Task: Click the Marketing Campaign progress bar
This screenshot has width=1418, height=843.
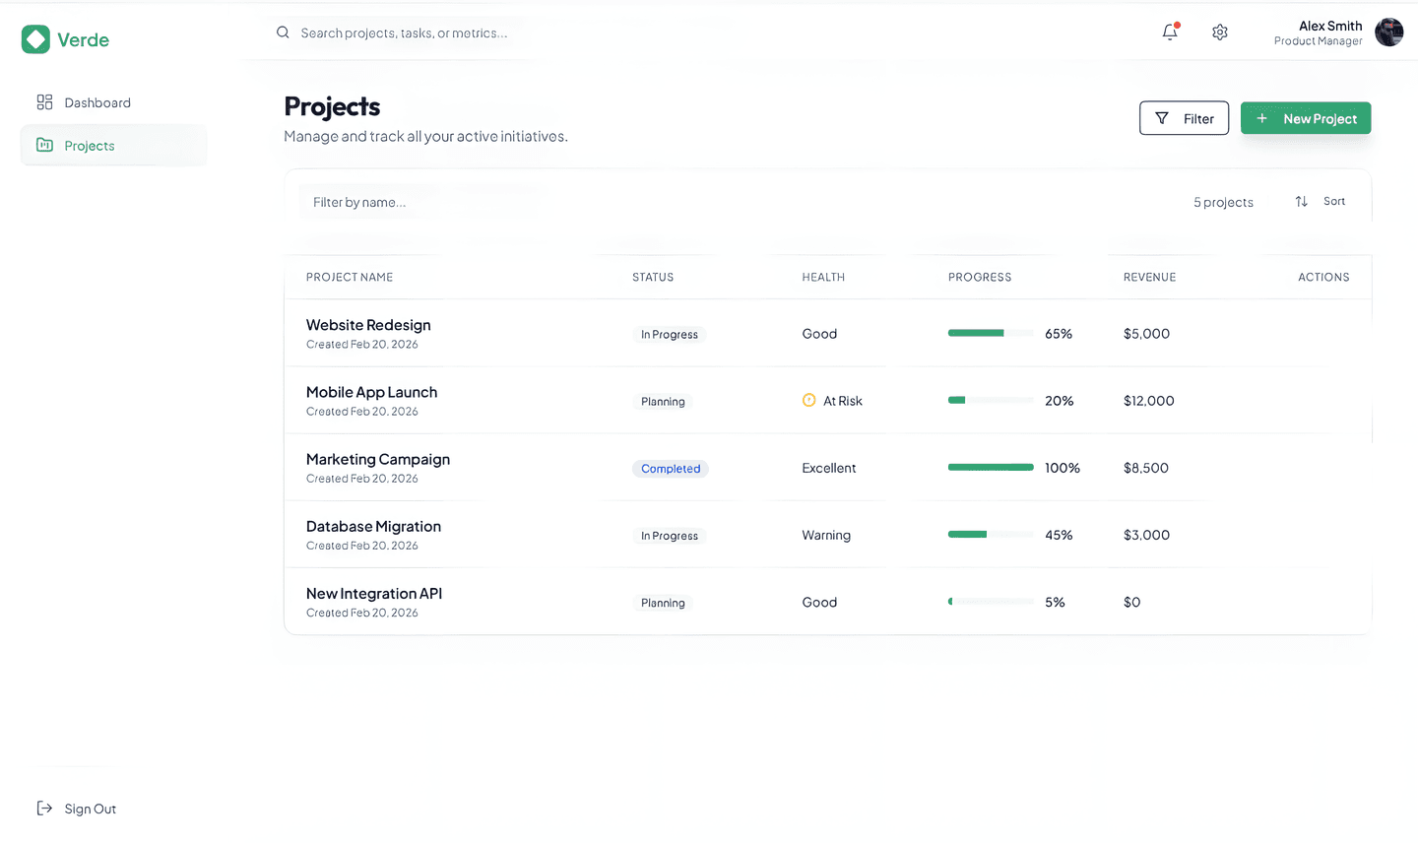Action: (x=990, y=468)
